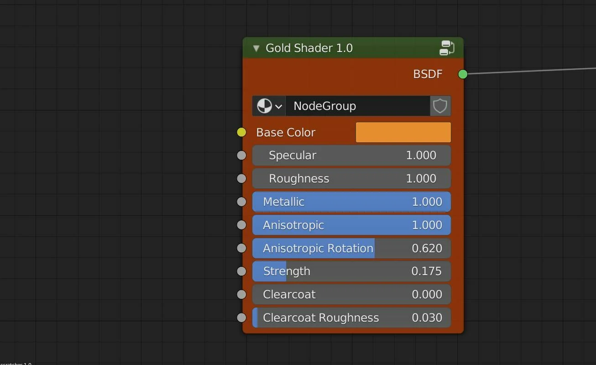The image size is (596, 365).
Task: Adjust the Strength value slider
Action: (351, 271)
